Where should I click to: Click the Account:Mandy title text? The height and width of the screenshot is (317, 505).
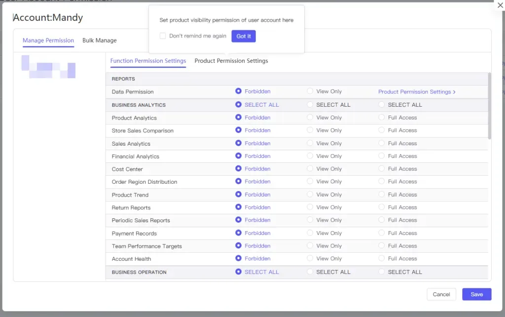tap(48, 17)
